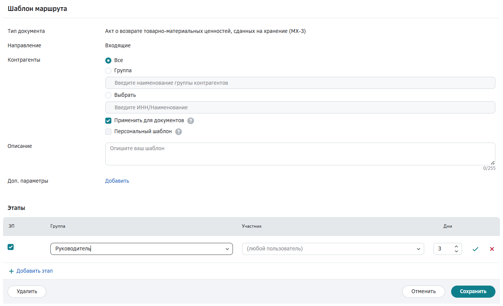Image resolution: width=503 pixels, height=306 pixels.
Task: Confirm the stage with the green checkmark icon
Action: tap(475, 249)
